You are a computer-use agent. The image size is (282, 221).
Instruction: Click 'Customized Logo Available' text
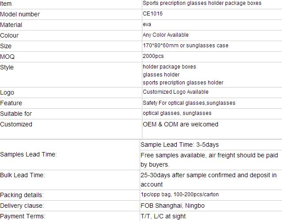(175, 92)
